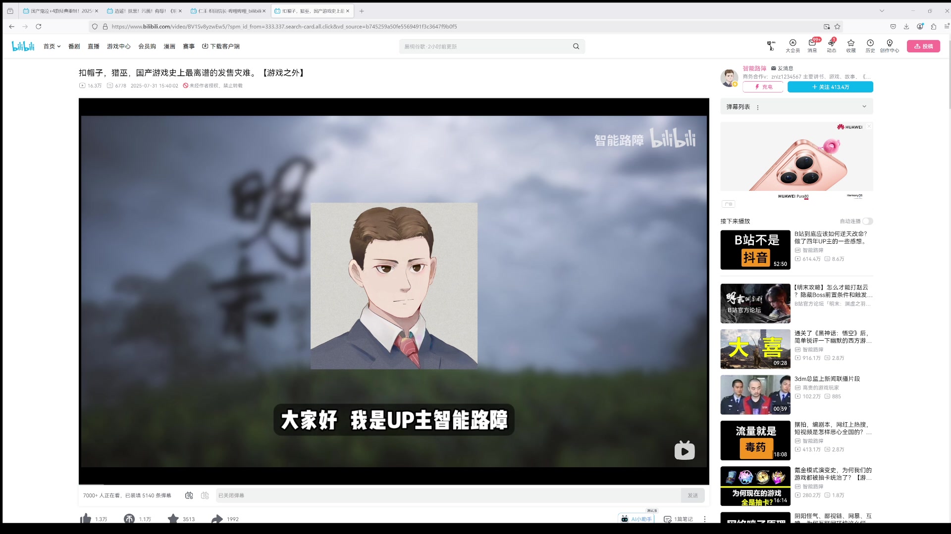
Task: Open 为何现在的游戏全是抽卡 thumbnail
Action: tap(755, 486)
